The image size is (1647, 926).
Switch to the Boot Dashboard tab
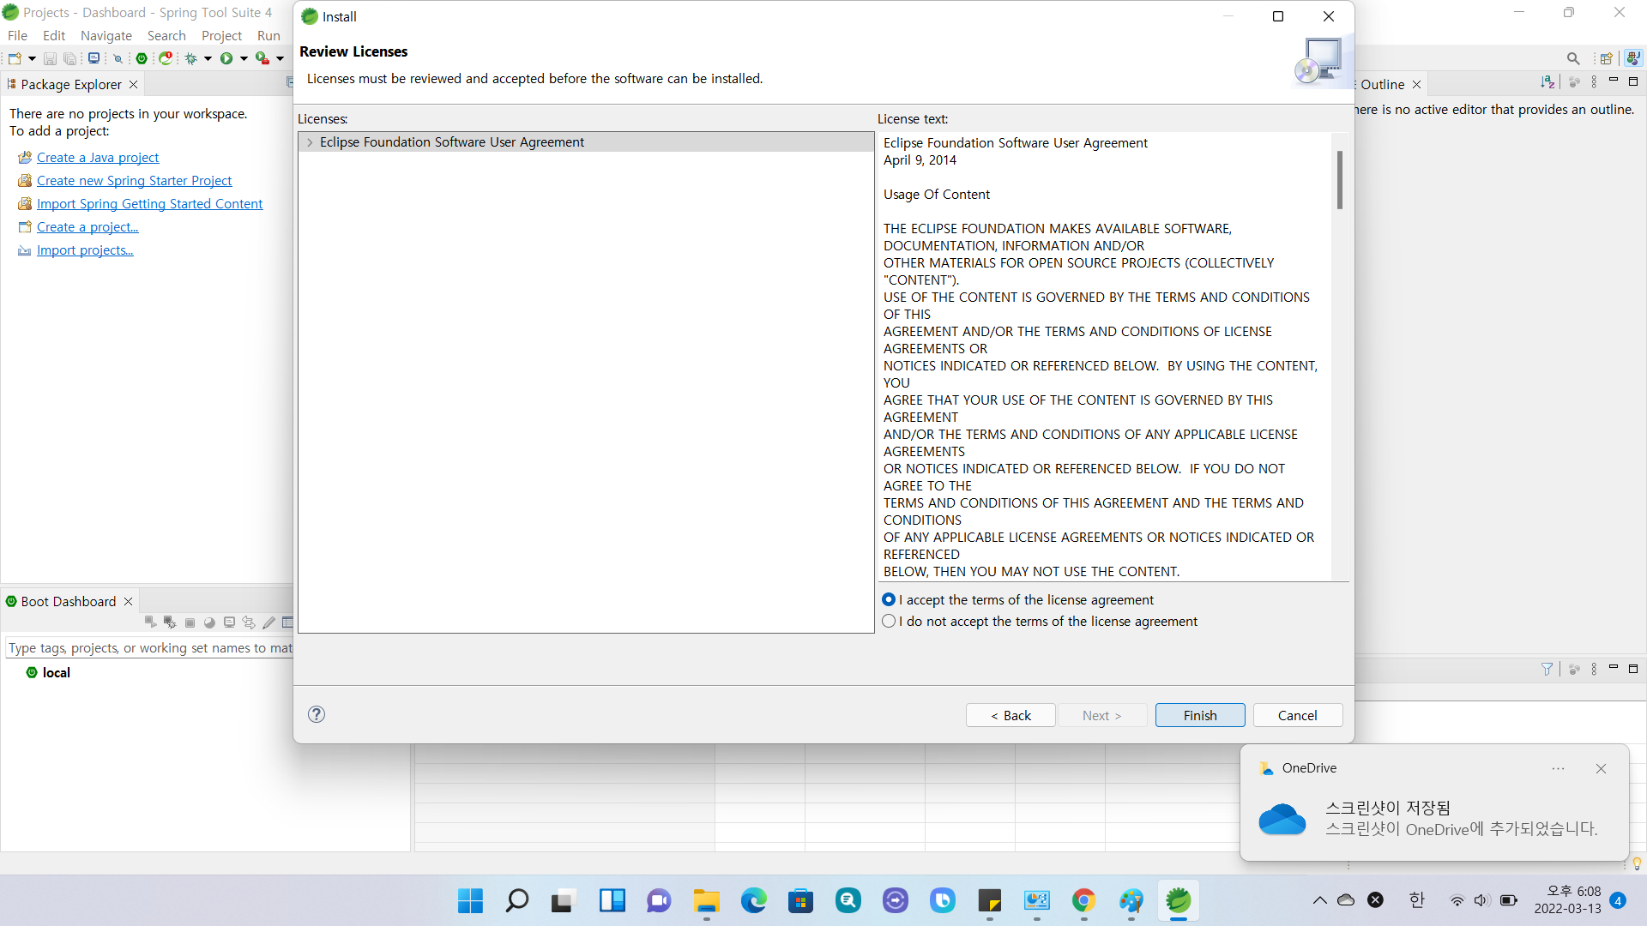(x=68, y=601)
